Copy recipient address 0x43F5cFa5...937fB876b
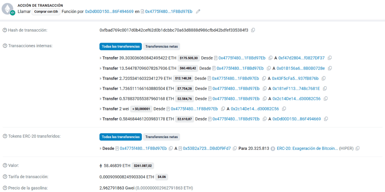The width and height of the screenshot is (385, 192). pyautogui.click(x=324, y=78)
